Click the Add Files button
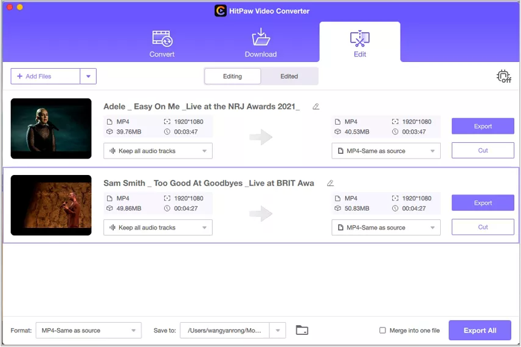The width and height of the screenshot is (521, 347). tap(45, 77)
